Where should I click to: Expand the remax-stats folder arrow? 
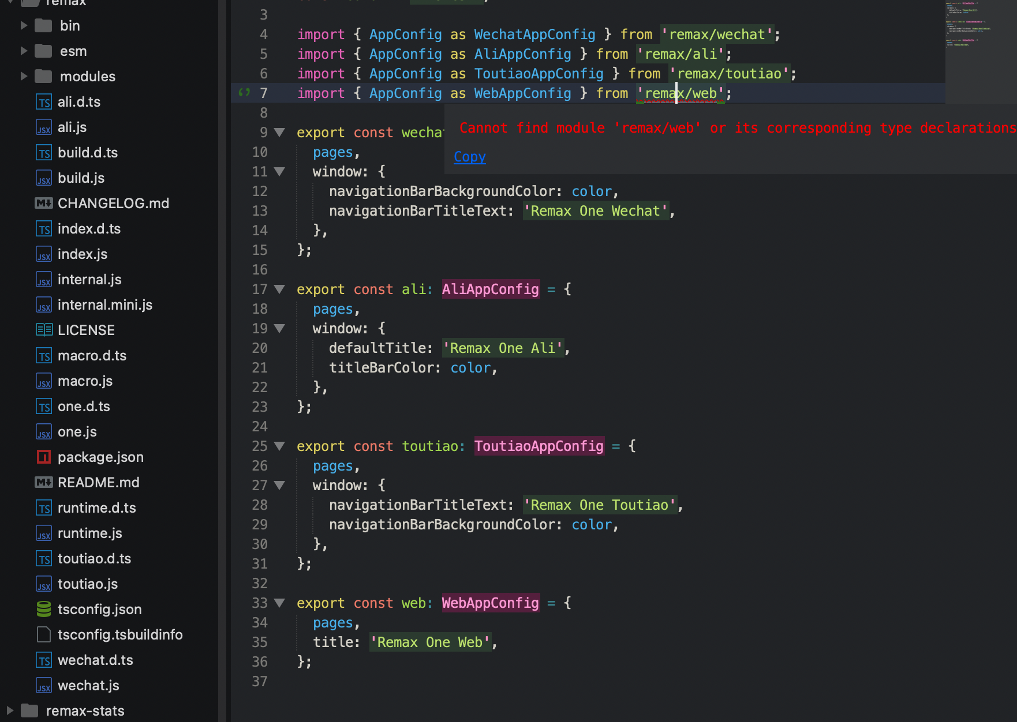(10, 710)
